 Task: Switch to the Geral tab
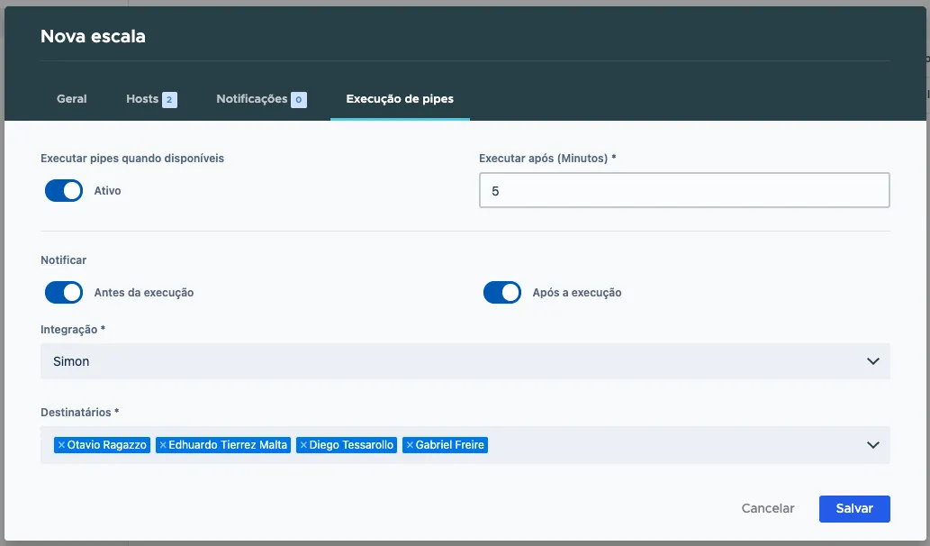pyautogui.click(x=72, y=99)
